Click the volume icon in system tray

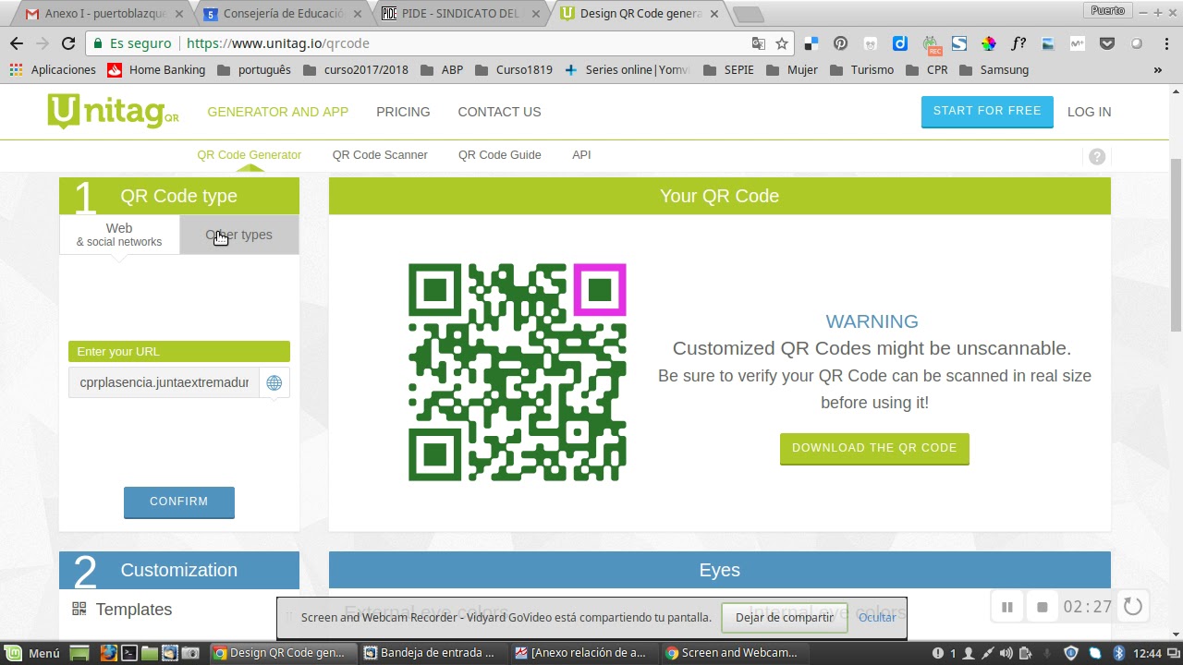1006,653
